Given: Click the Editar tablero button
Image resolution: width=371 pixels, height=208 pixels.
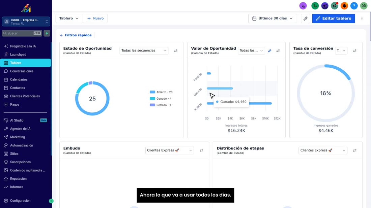Looking at the screenshot, I should (x=333, y=19).
